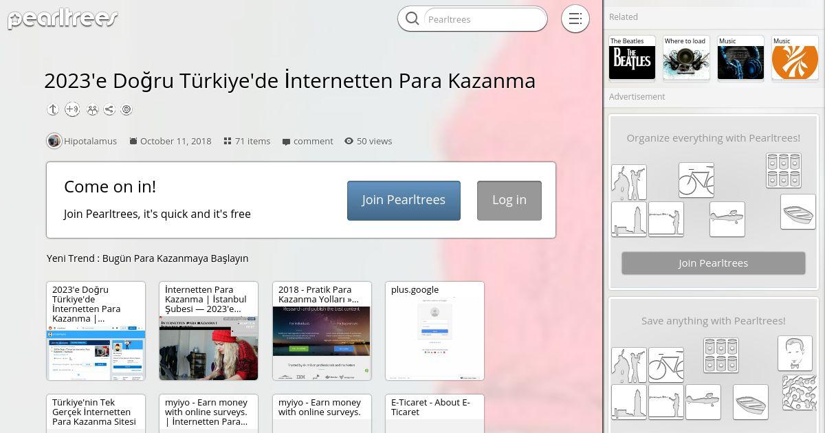
Task: Click the search magnifier icon
Action: [412, 19]
